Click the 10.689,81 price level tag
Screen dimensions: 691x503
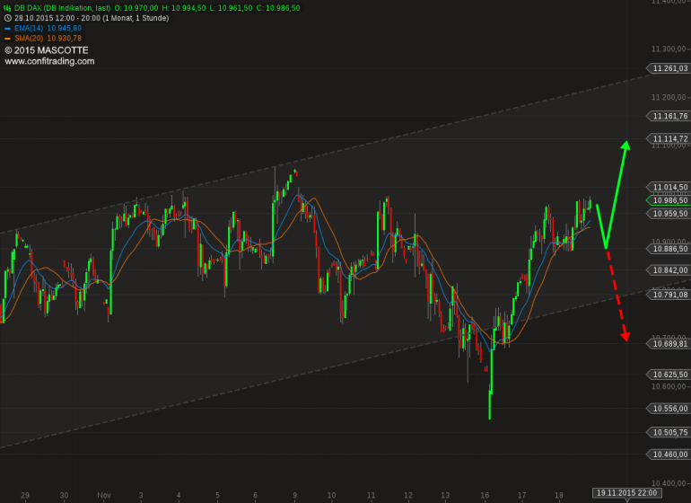667,344
